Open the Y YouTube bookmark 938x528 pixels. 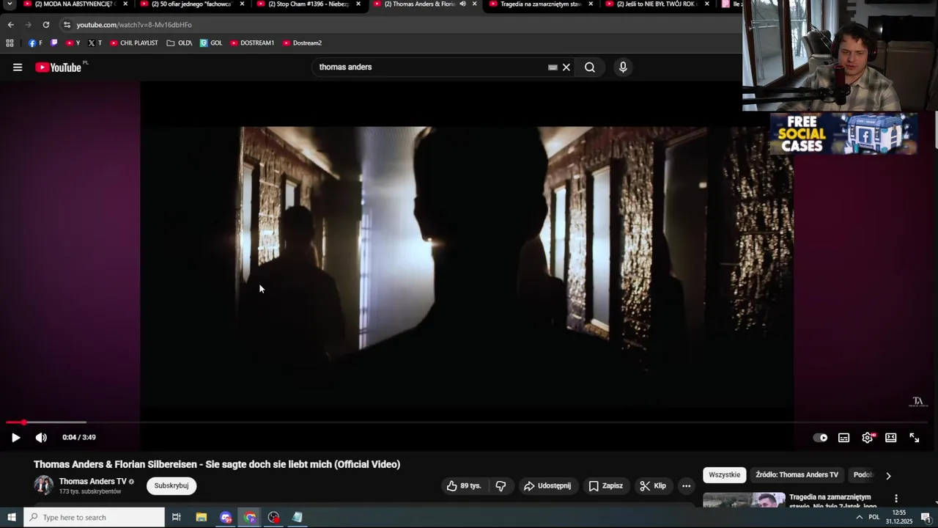click(73, 43)
